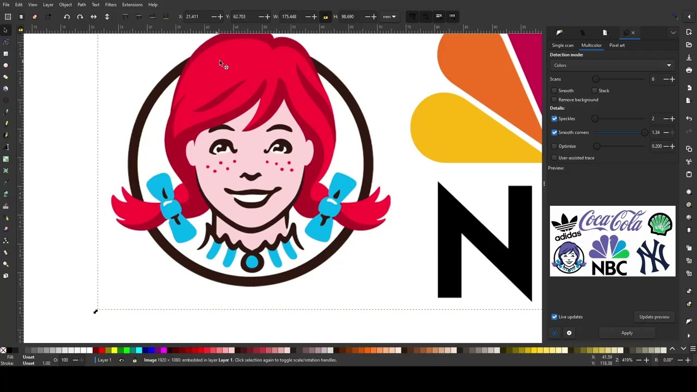Select the Selector arrow tool
Screen dimensions: 697x392
(6, 30)
